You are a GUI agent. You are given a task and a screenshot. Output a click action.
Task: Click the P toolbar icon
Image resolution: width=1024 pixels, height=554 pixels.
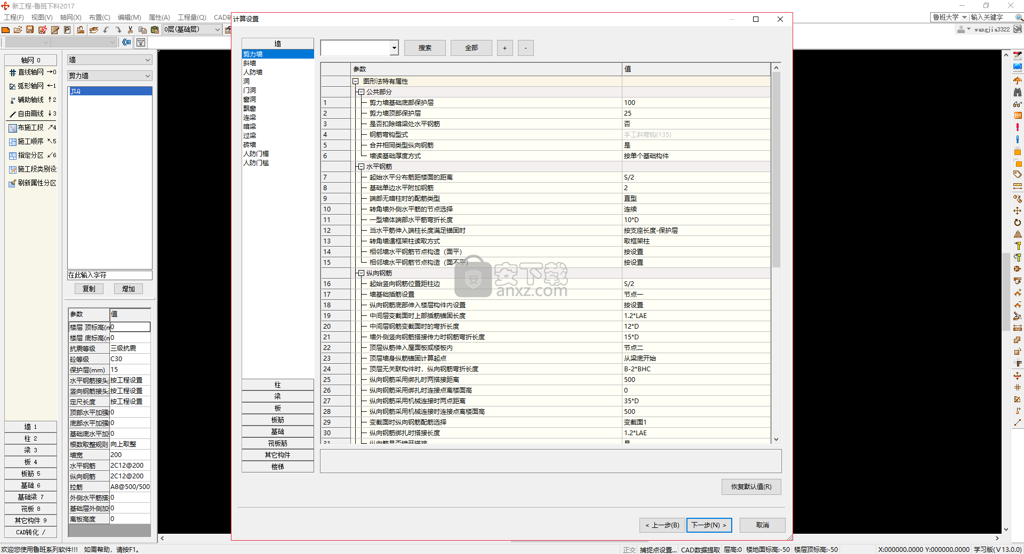[67, 30]
